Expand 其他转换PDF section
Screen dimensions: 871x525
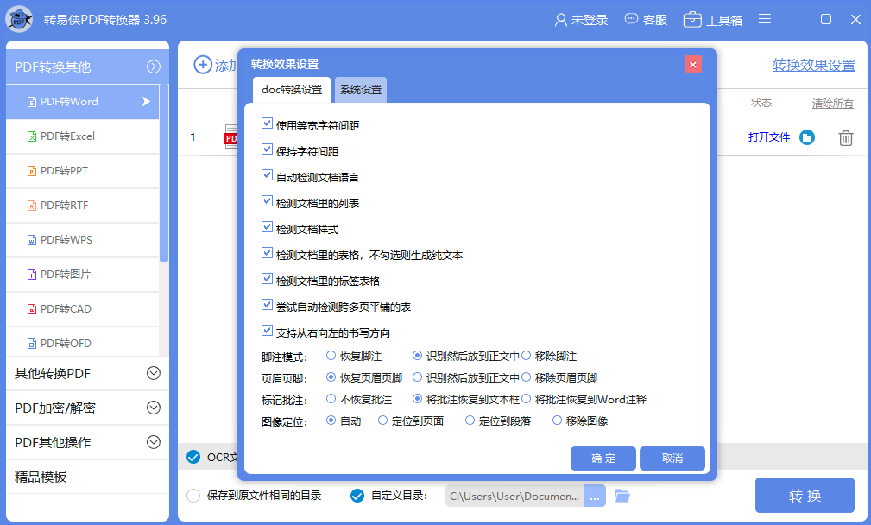[x=154, y=373]
